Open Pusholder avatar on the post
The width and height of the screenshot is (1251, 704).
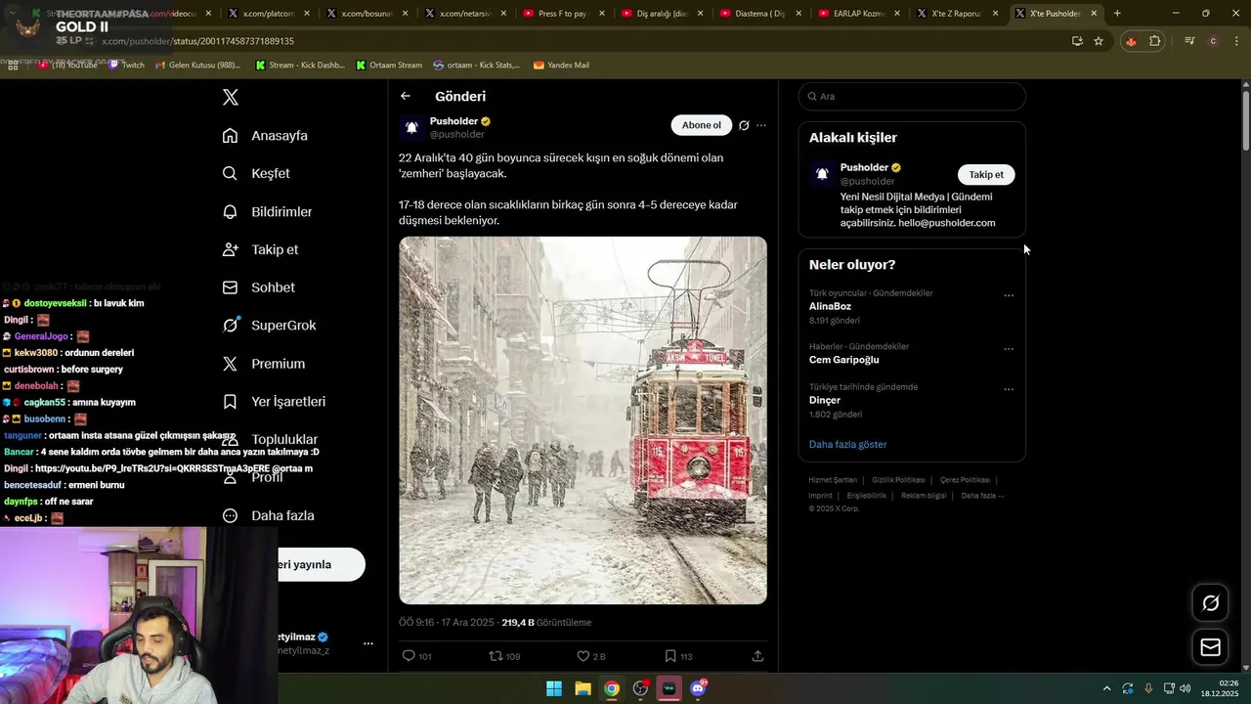pyautogui.click(x=411, y=128)
